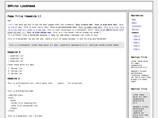This screenshot has height=118, width=158.
Task: Open Page C in the submenu
Action: pyautogui.click(x=137, y=43)
